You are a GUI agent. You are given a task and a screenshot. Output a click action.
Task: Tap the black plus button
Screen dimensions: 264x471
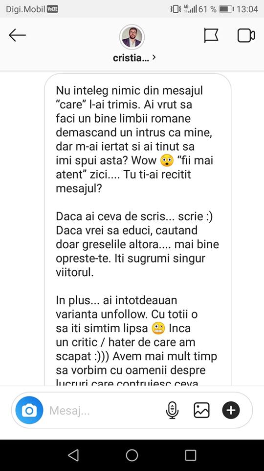pyautogui.click(x=231, y=410)
